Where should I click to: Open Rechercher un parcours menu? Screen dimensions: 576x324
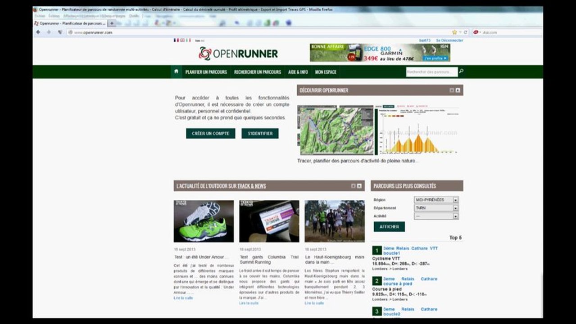point(257,72)
